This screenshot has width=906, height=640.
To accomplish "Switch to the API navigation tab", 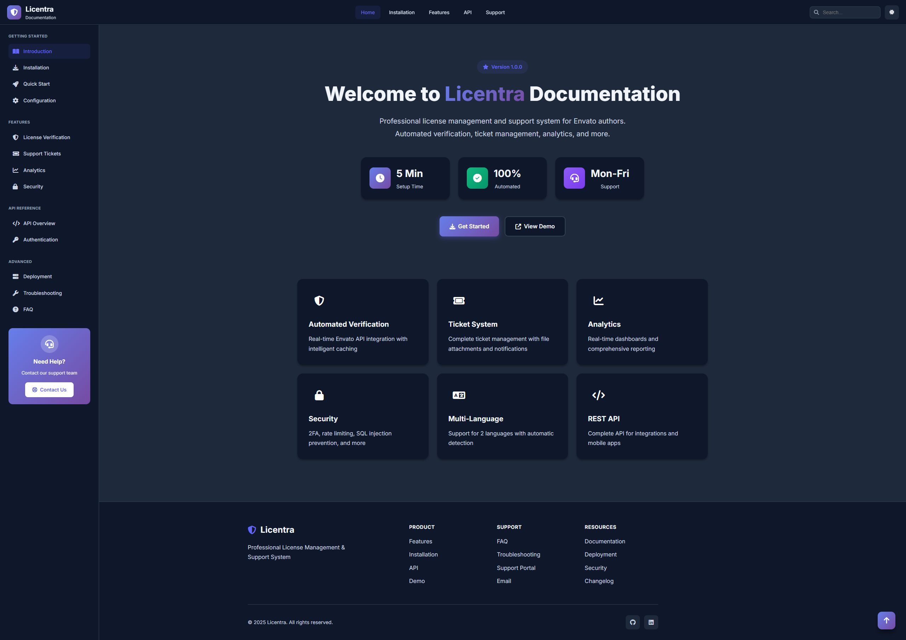I will tap(467, 12).
